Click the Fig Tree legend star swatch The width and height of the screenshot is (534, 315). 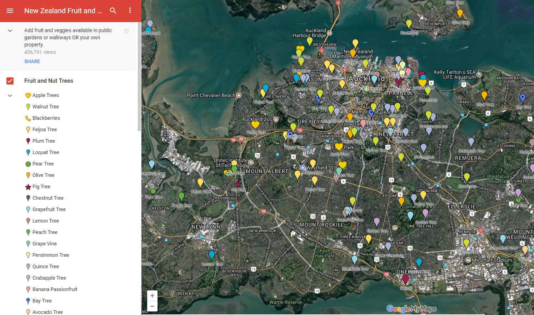tap(28, 187)
